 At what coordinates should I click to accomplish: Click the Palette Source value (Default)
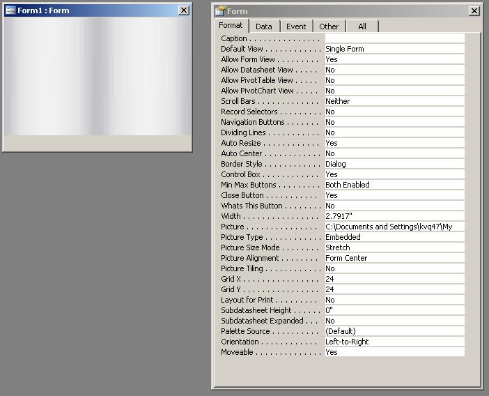[x=394, y=331]
